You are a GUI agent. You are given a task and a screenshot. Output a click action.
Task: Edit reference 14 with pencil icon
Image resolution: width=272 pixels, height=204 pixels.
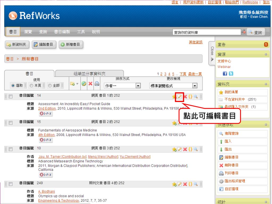click(x=180, y=97)
